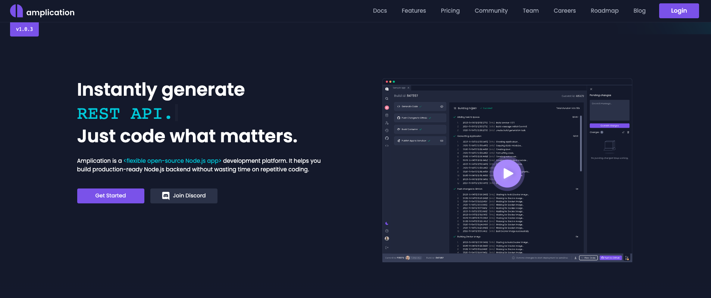Screen dimensions: 711x298
Task: Click the v1.0.3 version badge
Action: (x=24, y=29)
